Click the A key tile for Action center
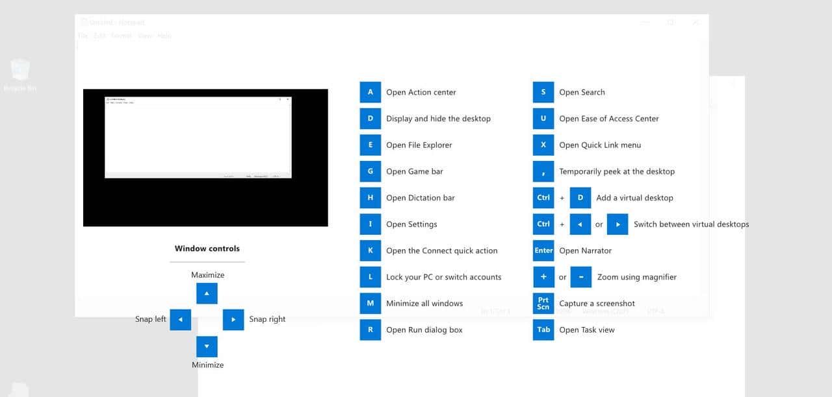Viewport: 832px width, 397px height. (x=370, y=92)
